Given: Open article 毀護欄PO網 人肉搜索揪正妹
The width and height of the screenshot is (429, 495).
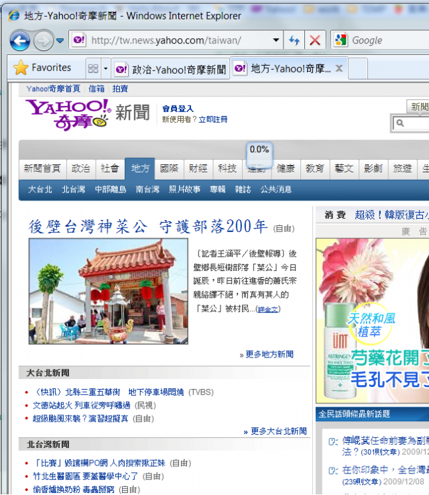Looking at the screenshot, I should click(99, 463).
